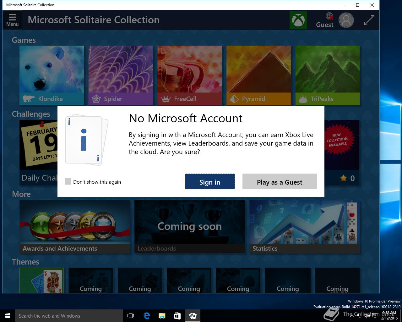402x322 pixels.
Task: Open the hamburger Menu button
Action: [x=12, y=20]
